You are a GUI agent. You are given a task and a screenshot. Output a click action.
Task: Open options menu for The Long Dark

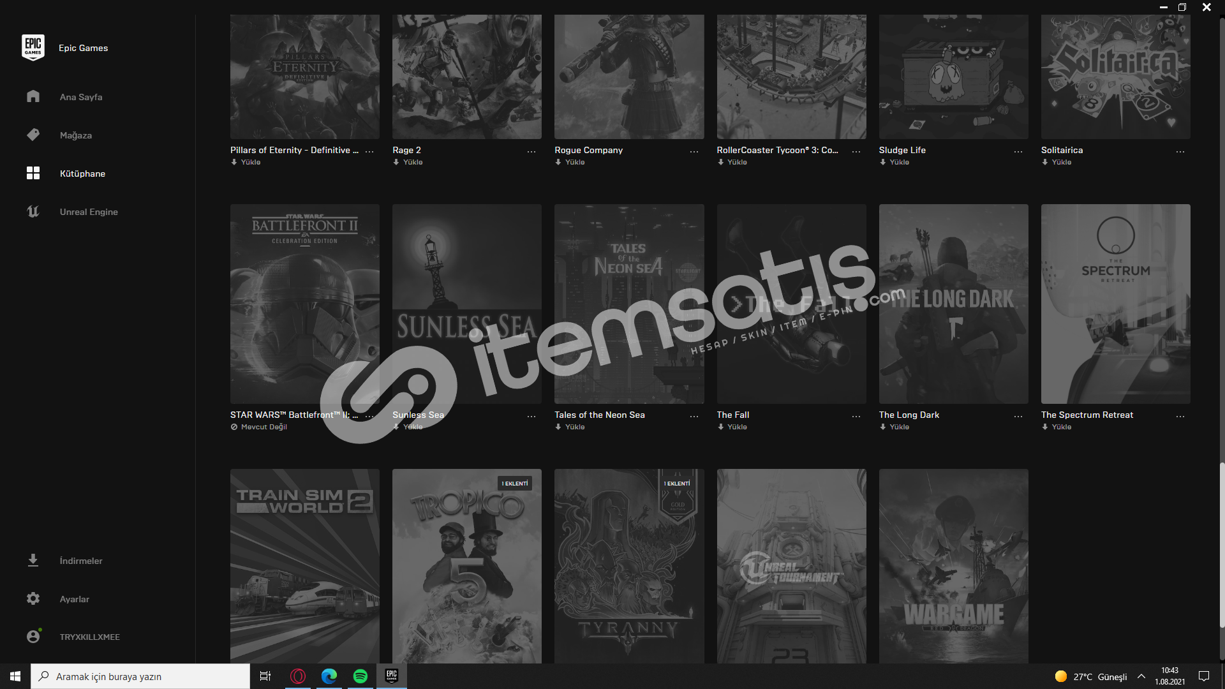click(x=1018, y=416)
